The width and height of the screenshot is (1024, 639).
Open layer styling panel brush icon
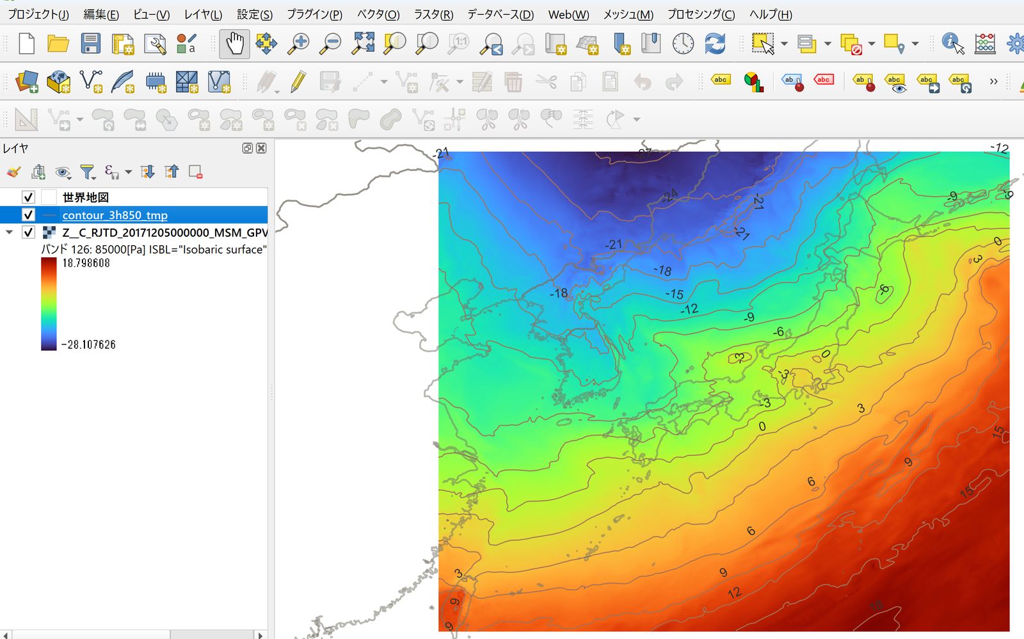pyautogui.click(x=13, y=172)
